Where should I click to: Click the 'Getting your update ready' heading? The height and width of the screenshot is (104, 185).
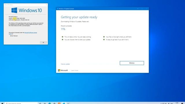point(79,17)
